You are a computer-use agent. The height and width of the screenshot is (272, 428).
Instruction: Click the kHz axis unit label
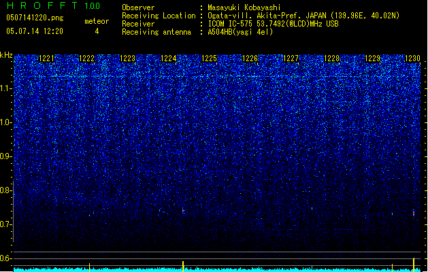pyautogui.click(x=6, y=55)
